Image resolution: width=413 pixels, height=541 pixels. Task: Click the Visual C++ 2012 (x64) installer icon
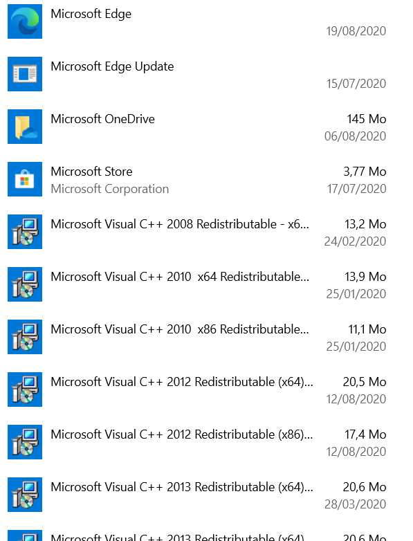tap(25, 389)
